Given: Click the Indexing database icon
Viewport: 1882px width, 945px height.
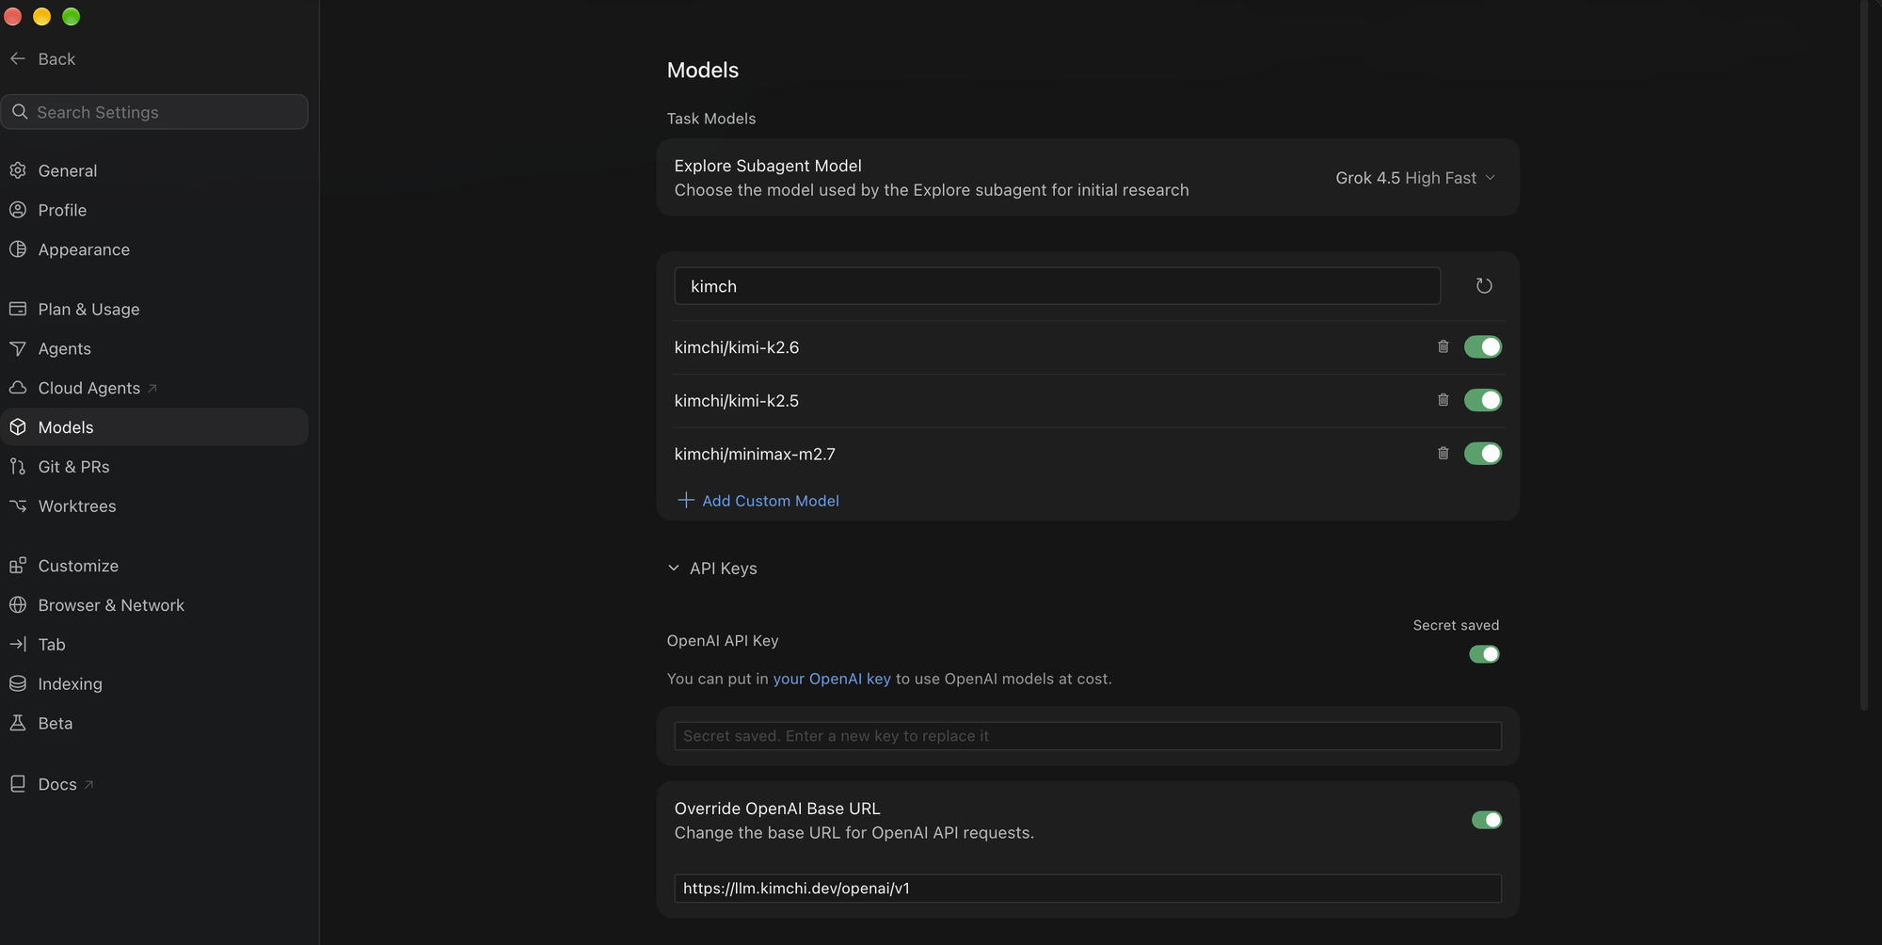Looking at the screenshot, I should [x=18, y=684].
